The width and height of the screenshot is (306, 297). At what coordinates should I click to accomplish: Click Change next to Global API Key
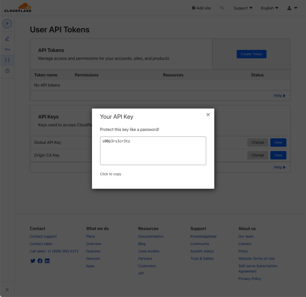(x=258, y=143)
